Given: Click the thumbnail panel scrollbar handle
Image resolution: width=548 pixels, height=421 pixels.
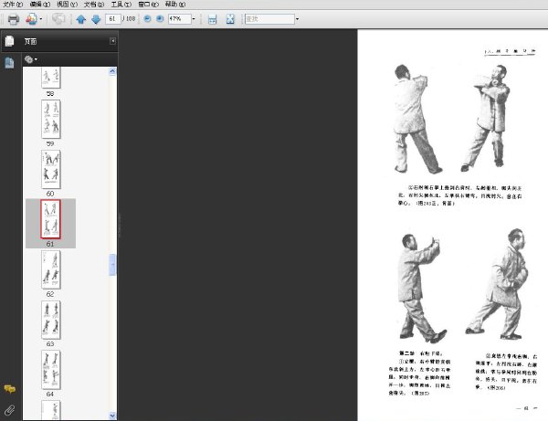Looking at the screenshot, I should (112, 265).
